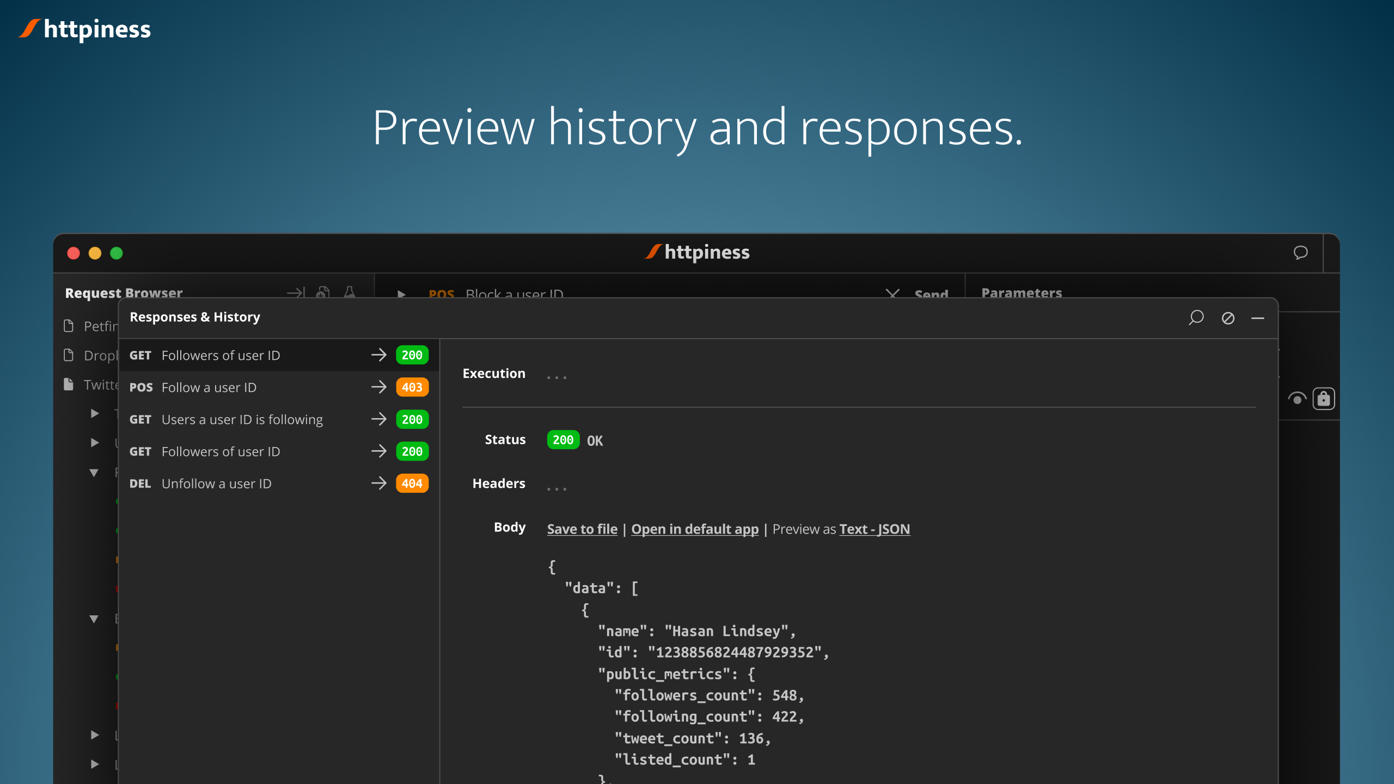1394x784 pixels.
Task: Clear history using the circle-slash icon
Action: [1228, 318]
